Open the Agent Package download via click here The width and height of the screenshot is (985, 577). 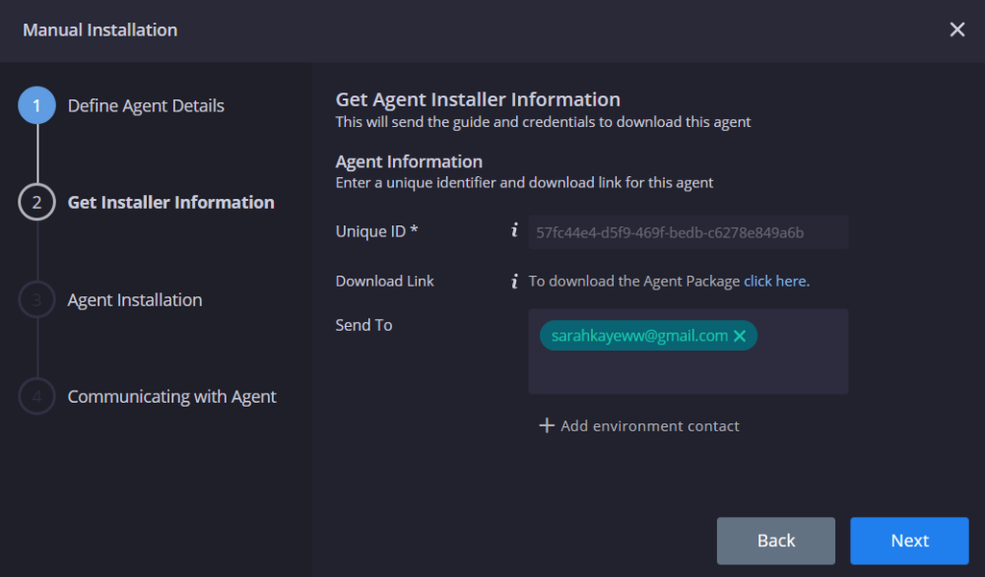776,280
